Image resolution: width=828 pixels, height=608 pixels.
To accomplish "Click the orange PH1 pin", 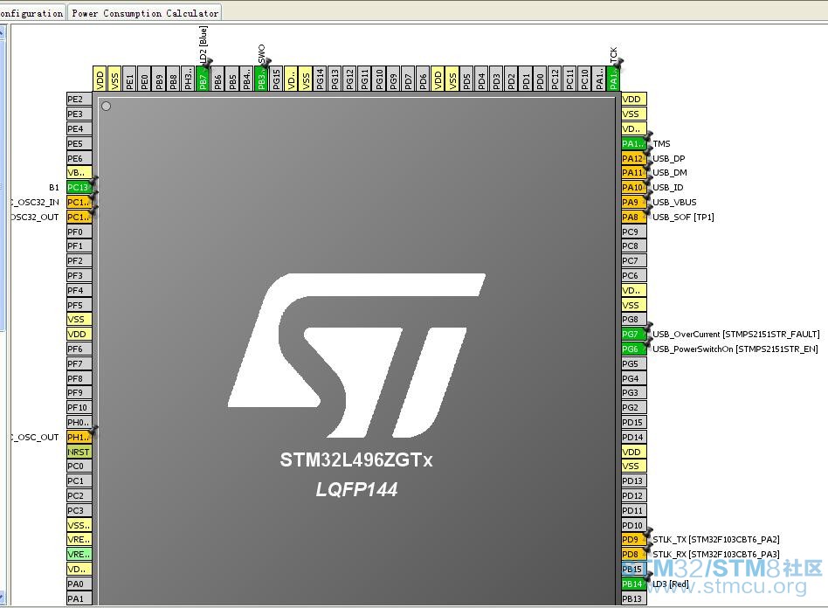I will pos(79,437).
